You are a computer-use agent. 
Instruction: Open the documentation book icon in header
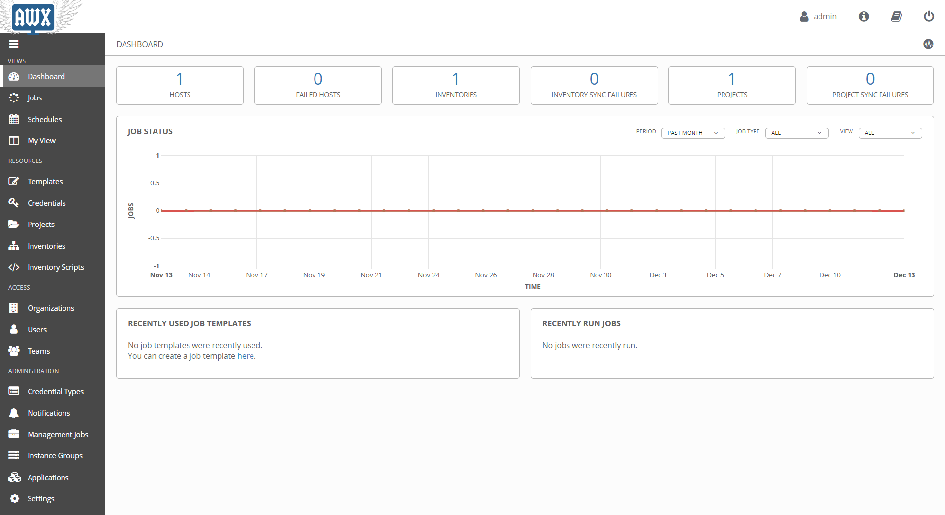896,16
